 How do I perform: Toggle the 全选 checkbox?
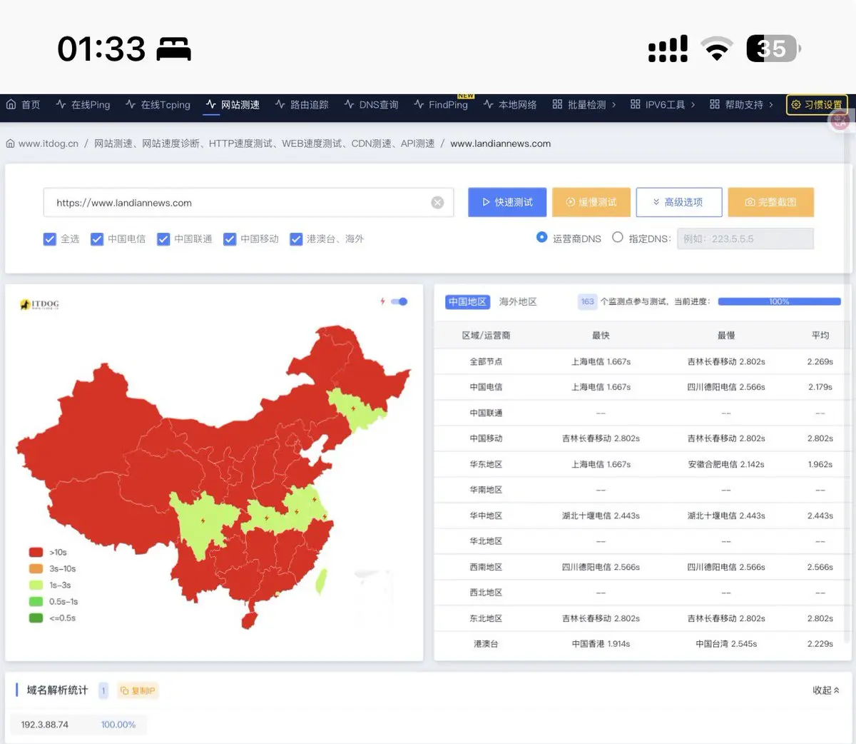coord(49,239)
